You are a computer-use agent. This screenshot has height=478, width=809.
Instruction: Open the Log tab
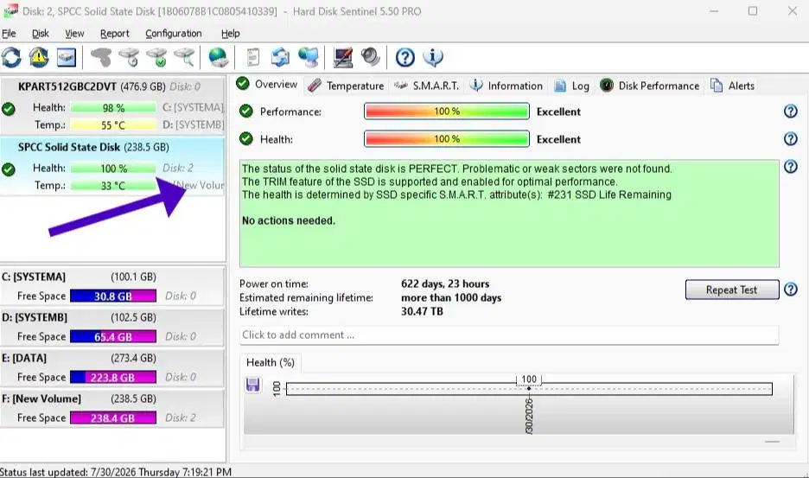coord(571,86)
